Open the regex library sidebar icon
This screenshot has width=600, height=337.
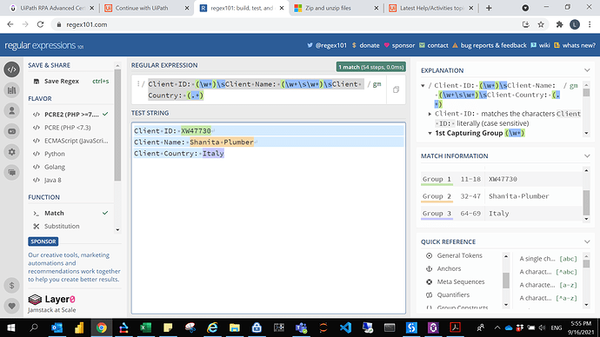click(x=12, y=90)
